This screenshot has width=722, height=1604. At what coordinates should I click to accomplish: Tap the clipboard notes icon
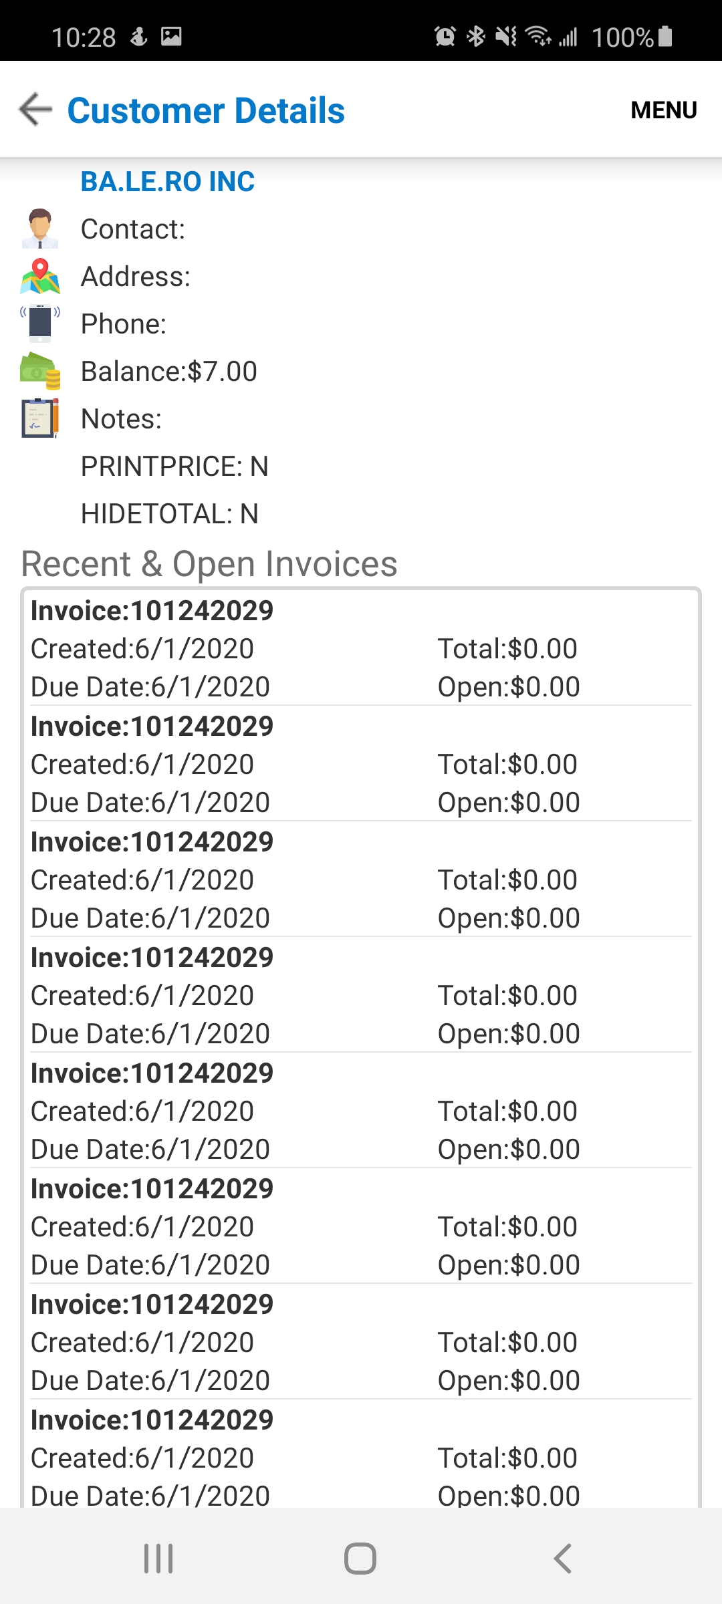[40, 418]
